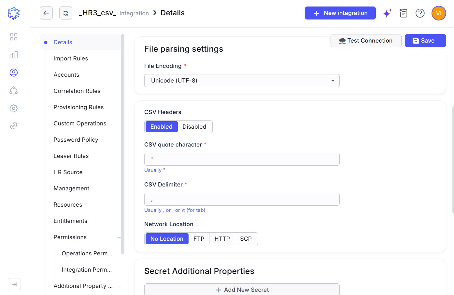Select FTP as Network Location

(199, 239)
